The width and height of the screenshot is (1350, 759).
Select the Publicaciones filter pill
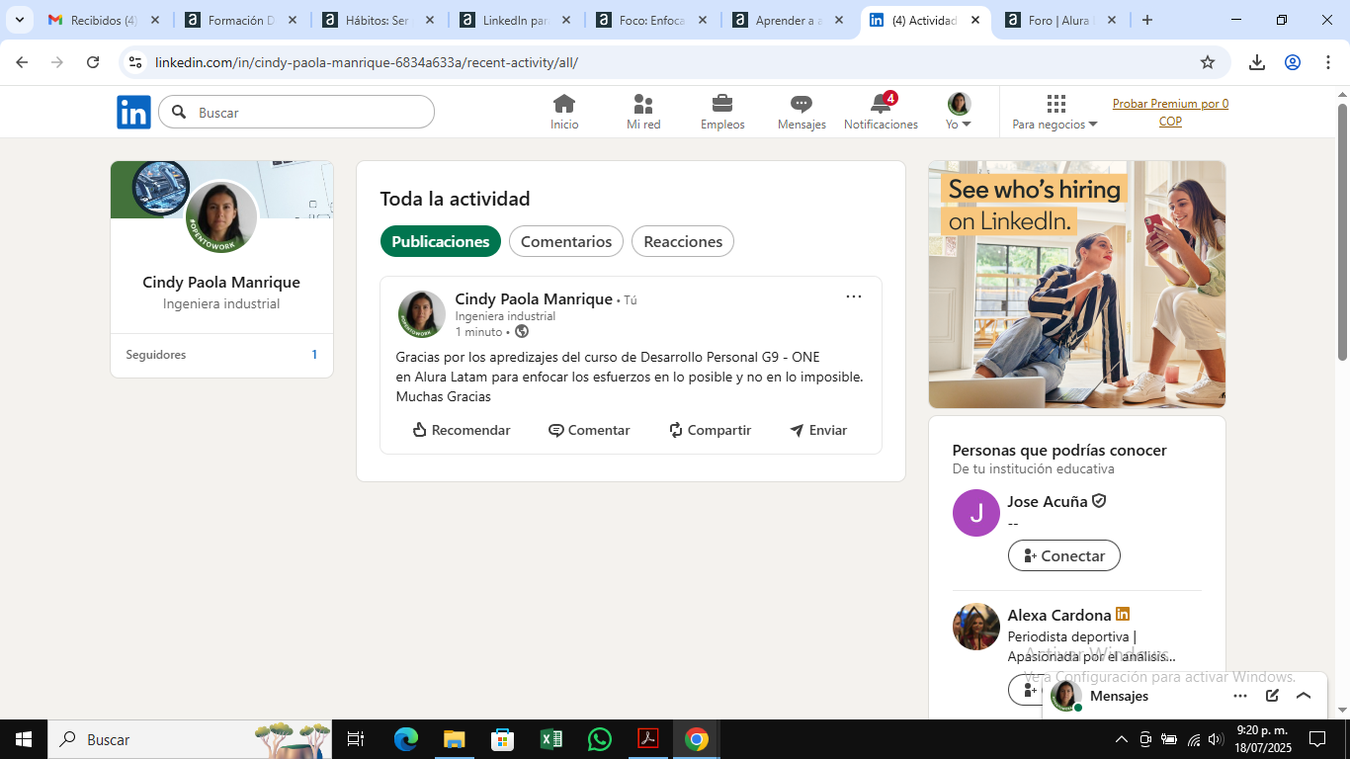tap(441, 241)
